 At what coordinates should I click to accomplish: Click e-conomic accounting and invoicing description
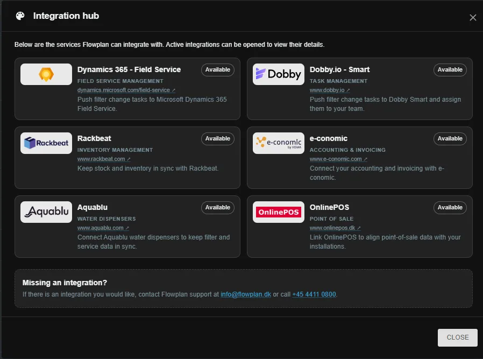pos(377,173)
